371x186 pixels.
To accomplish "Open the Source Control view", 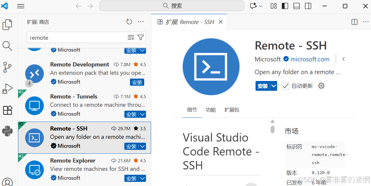I will [7, 67].
